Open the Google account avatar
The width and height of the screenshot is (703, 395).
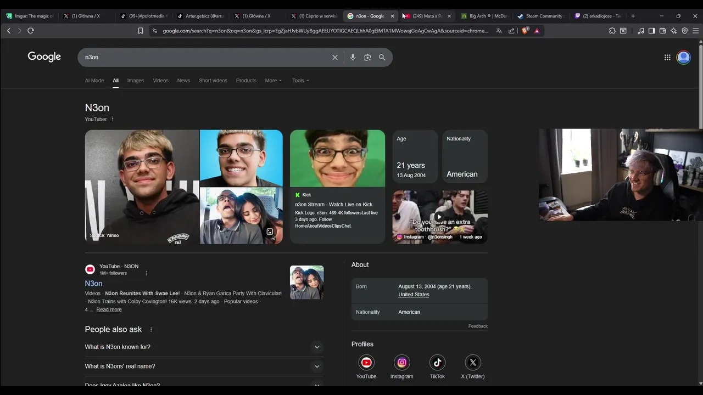[684, 57]
